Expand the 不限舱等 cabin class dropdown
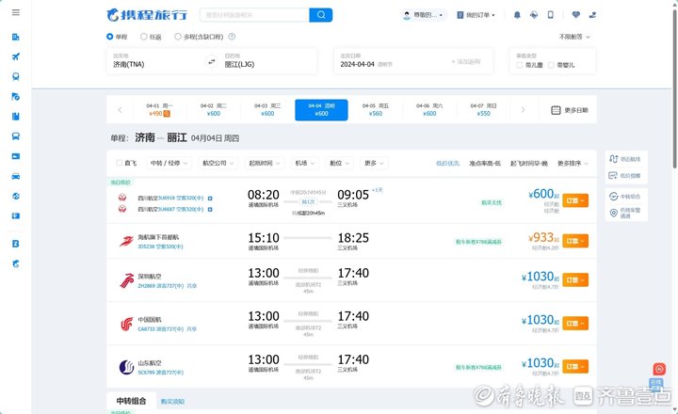The height and width of the screenshot is (414, 678). [x=574, y=37]
